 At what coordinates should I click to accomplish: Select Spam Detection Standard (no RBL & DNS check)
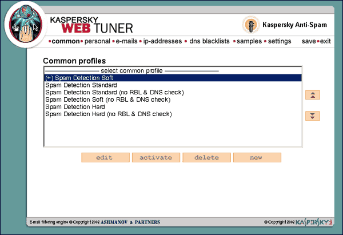(x=173, y=92)
